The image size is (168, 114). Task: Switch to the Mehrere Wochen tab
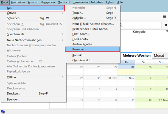[x=136, y=55]
